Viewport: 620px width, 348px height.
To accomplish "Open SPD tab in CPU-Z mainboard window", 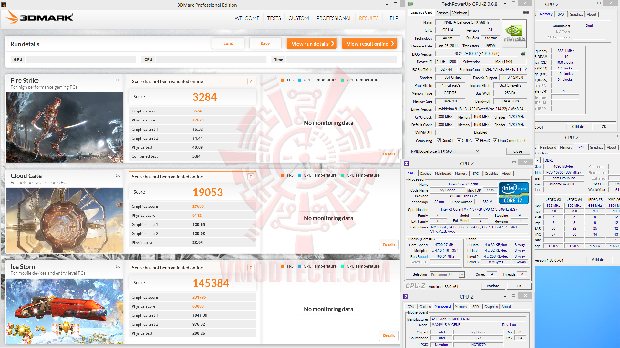I will [x=475, y=307].
